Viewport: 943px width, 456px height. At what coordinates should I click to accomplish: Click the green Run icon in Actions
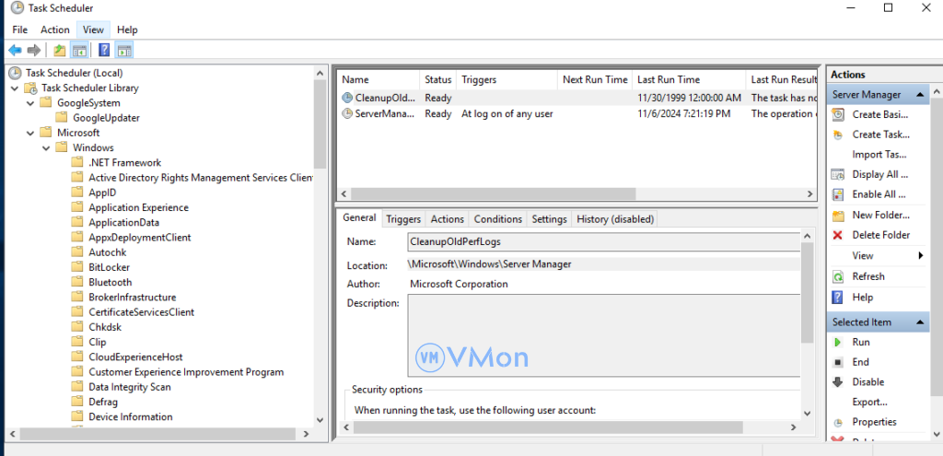pos(838,342)
